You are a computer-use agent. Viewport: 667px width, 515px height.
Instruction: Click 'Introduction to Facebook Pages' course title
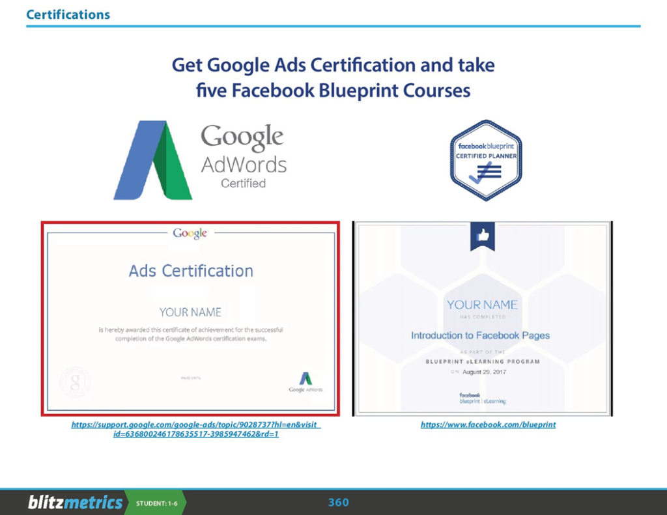(480, 335)
